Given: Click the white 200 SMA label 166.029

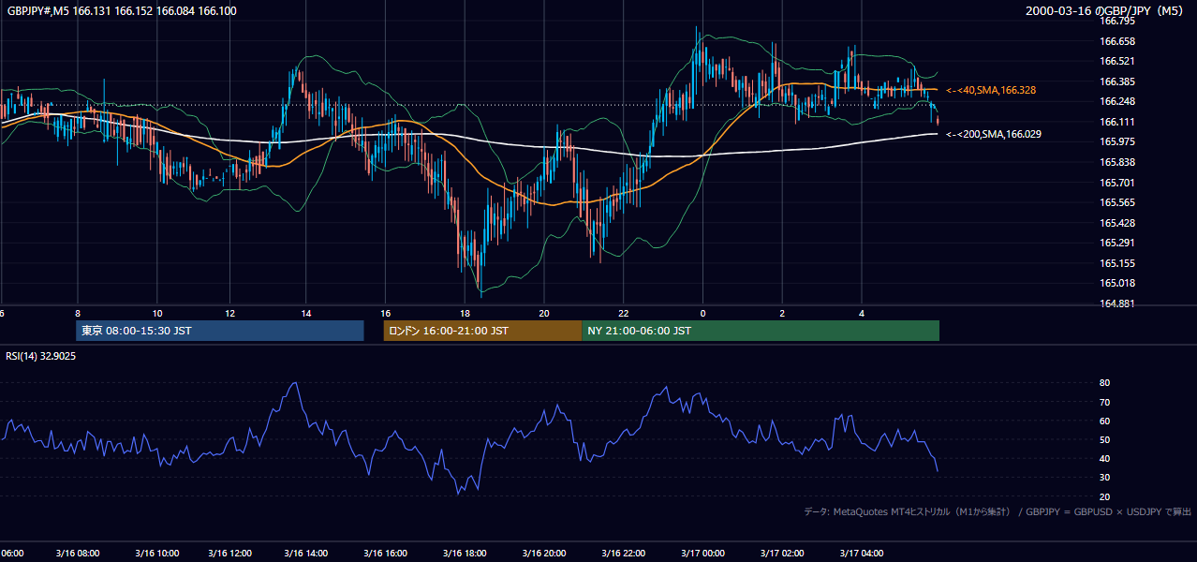Looking at the screenshot, I should (x=993, y=134).
